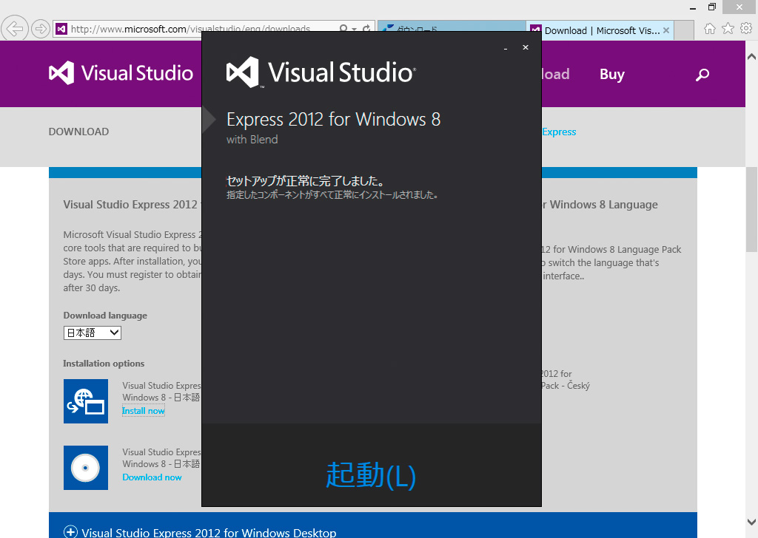Close the Download | Microsoft Vis... tab
The width and height of the screenshot is (758, 538).
[666, 30]
